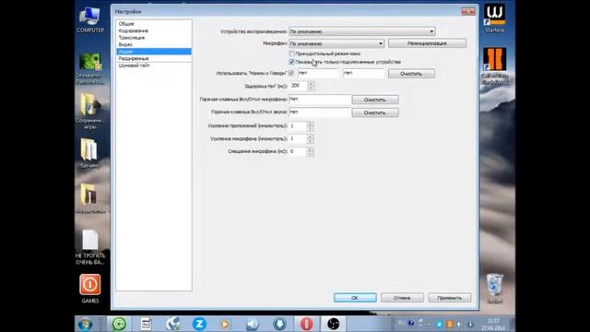The image size is (590, 332).
Task: Click the Отмена cancel button
Action: pos(402,298)
